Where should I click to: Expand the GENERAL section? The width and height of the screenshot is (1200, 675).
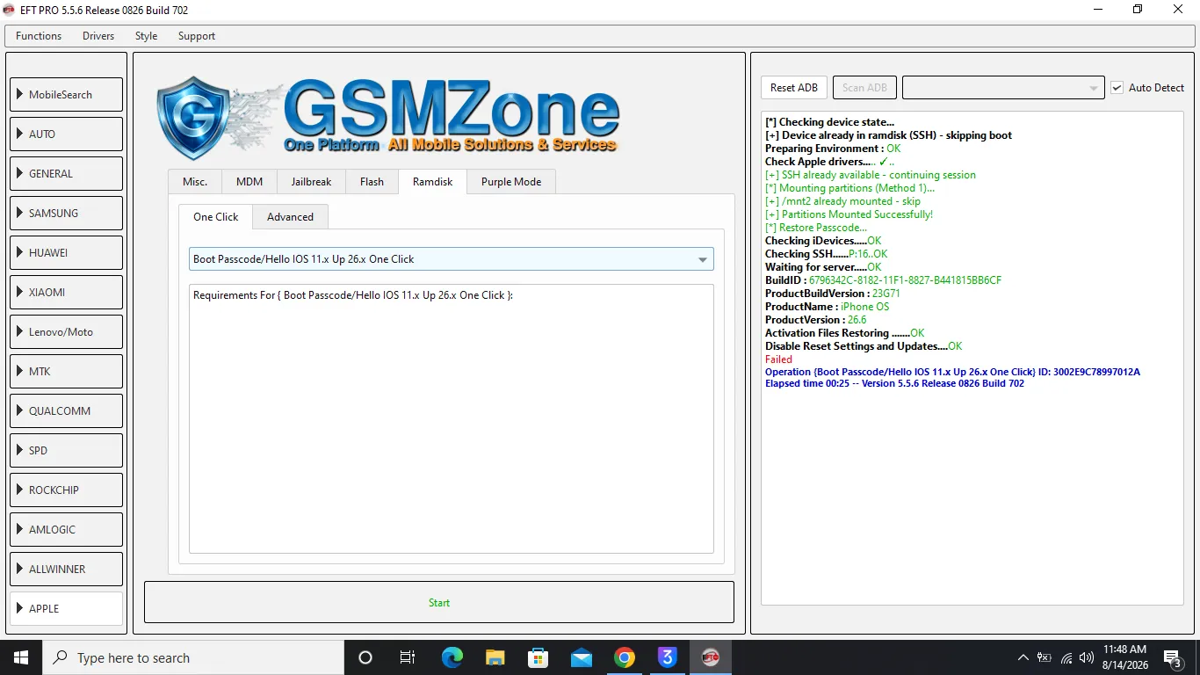point(67,173)
